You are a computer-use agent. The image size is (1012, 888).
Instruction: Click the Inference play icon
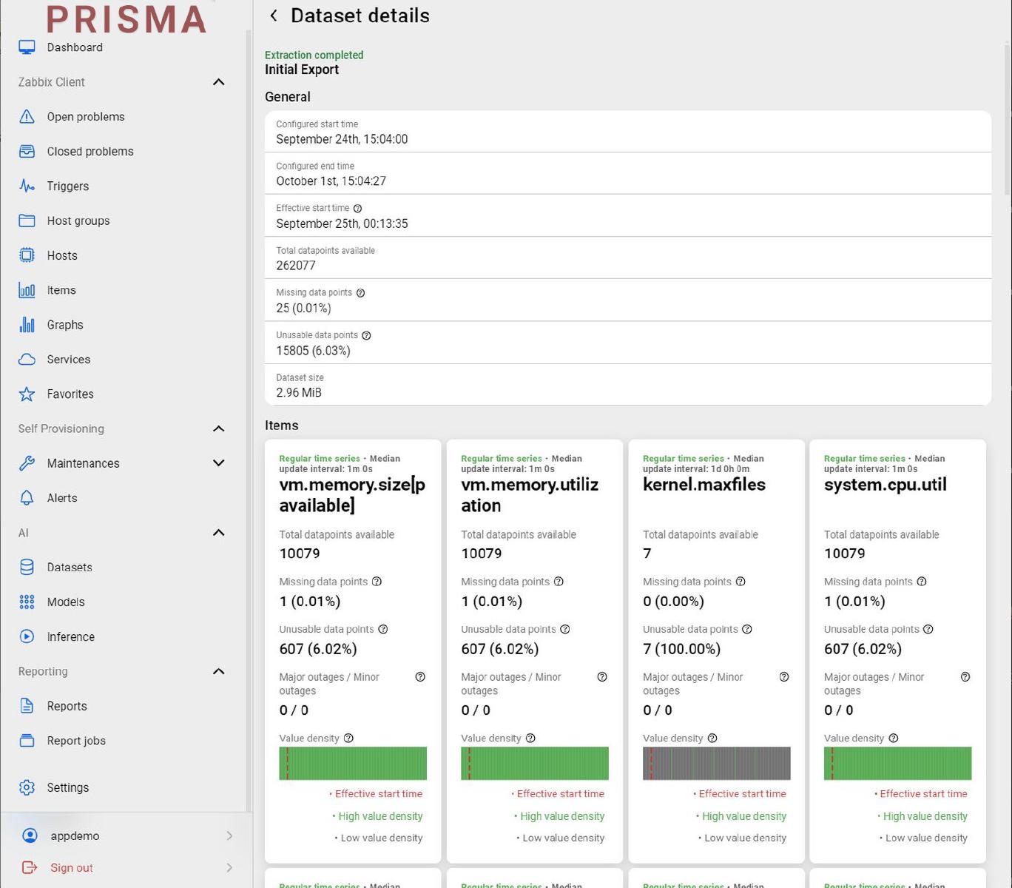27,636
